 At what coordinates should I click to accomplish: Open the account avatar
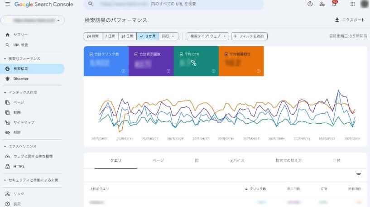coord(365,4)
